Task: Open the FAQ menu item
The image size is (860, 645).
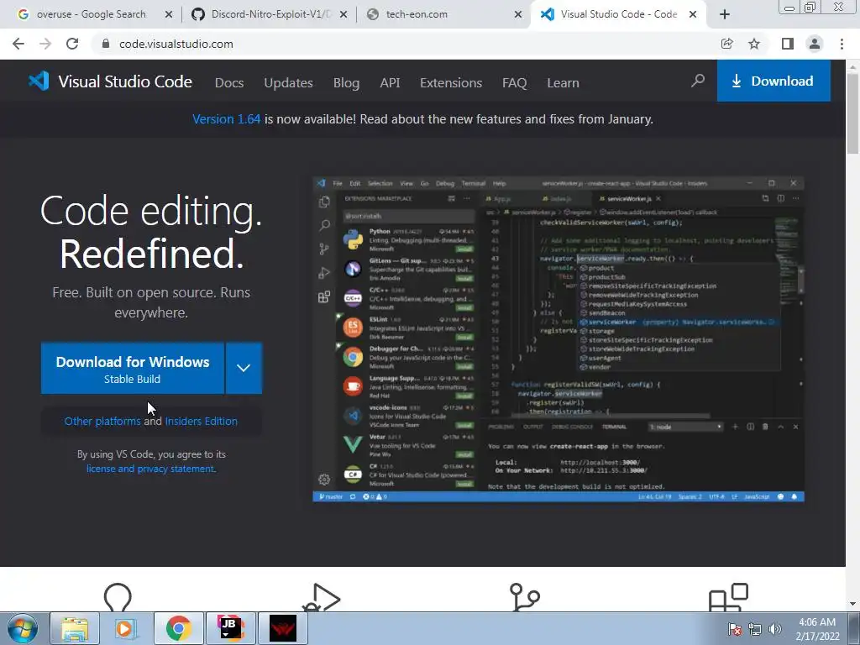Action: (x=515, y=83)
